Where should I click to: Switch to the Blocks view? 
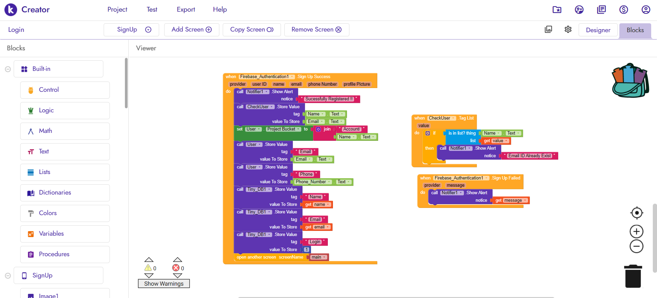(x=635, y=30)
